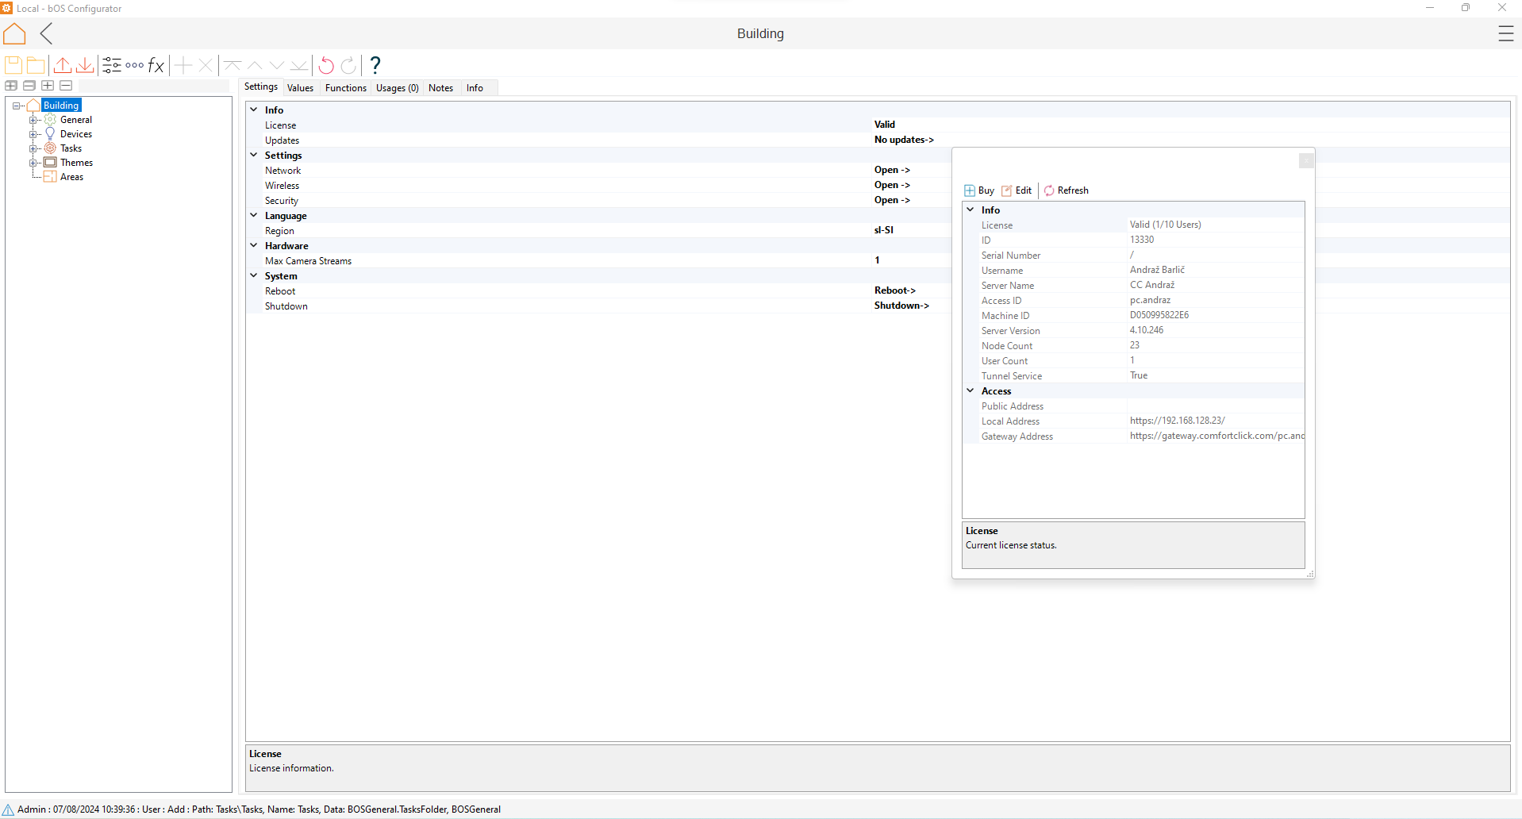This screenshot has height=819, width=1522.
Task: Click the grey Redo icon
Action: coord(348,65)
